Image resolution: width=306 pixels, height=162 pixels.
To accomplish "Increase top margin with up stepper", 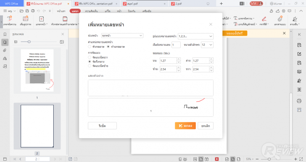I will point(179,59).
